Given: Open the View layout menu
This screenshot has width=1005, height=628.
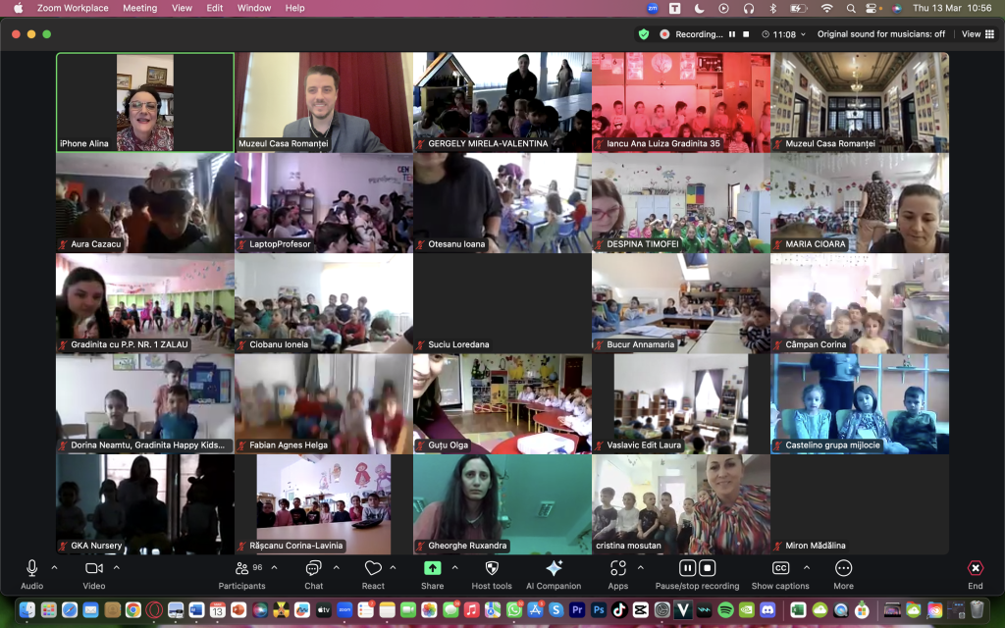Looking at the screenshot, I should [x=978, y=34].
